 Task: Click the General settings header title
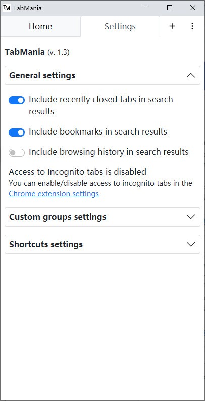(x=42, y=76)
